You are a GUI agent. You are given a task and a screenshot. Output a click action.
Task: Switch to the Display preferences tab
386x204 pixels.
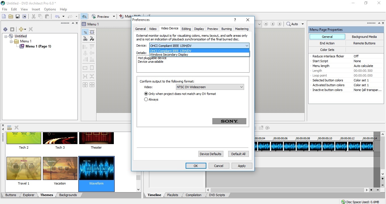click(x=199, y=29)
